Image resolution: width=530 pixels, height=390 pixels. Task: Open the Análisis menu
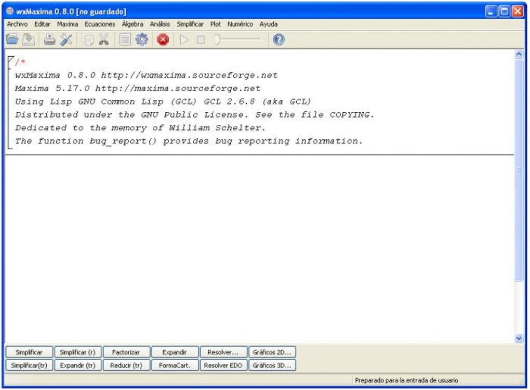160,24
